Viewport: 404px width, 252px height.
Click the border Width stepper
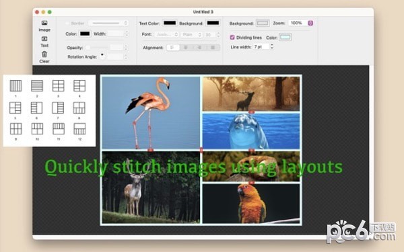coord(127,34)
